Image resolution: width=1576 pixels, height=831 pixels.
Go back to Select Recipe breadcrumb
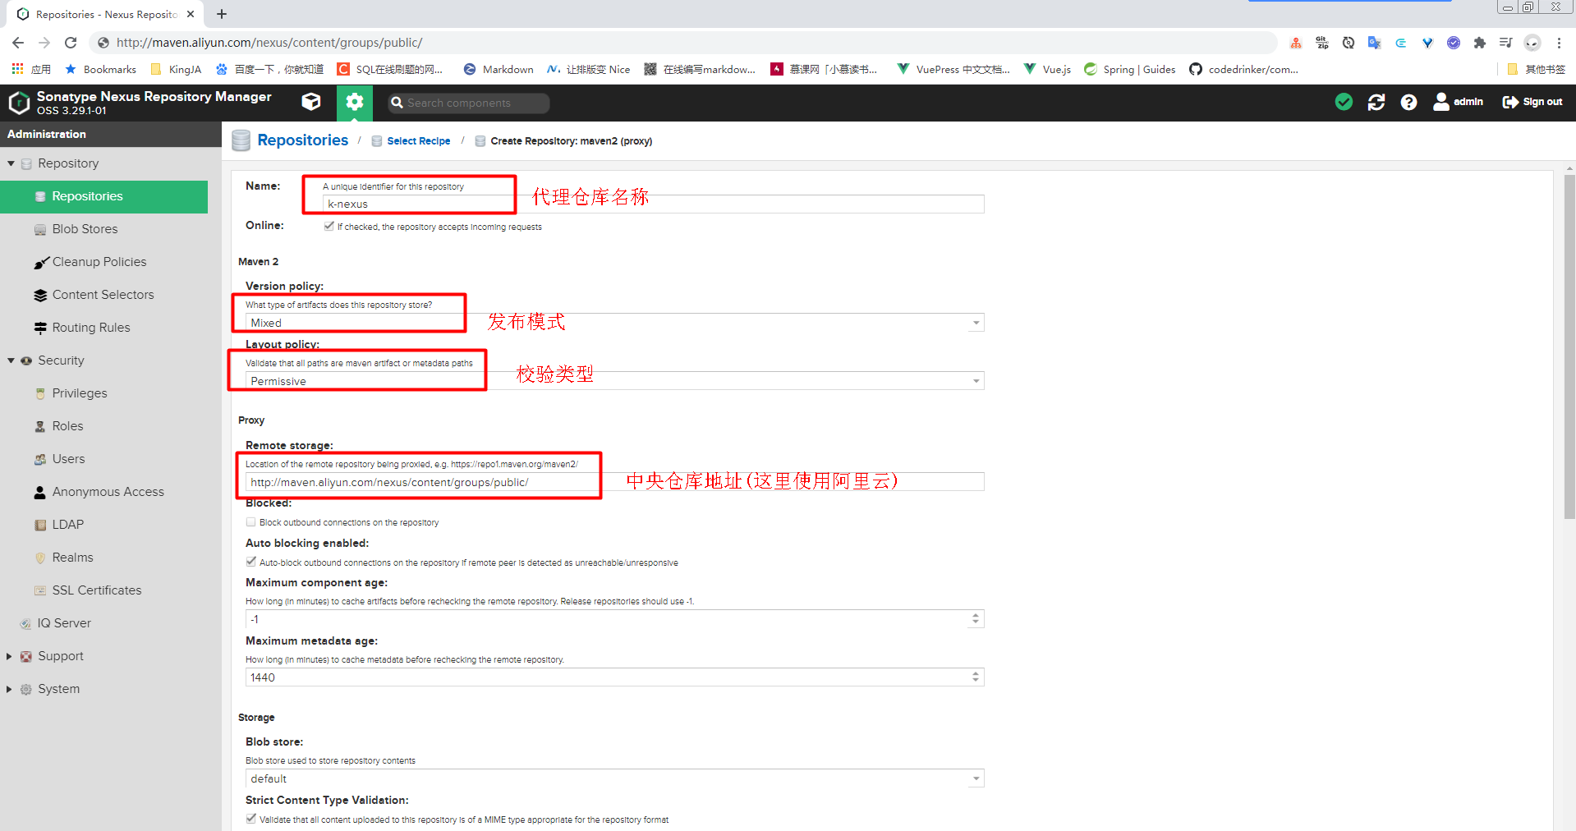(x=418, y=141)
